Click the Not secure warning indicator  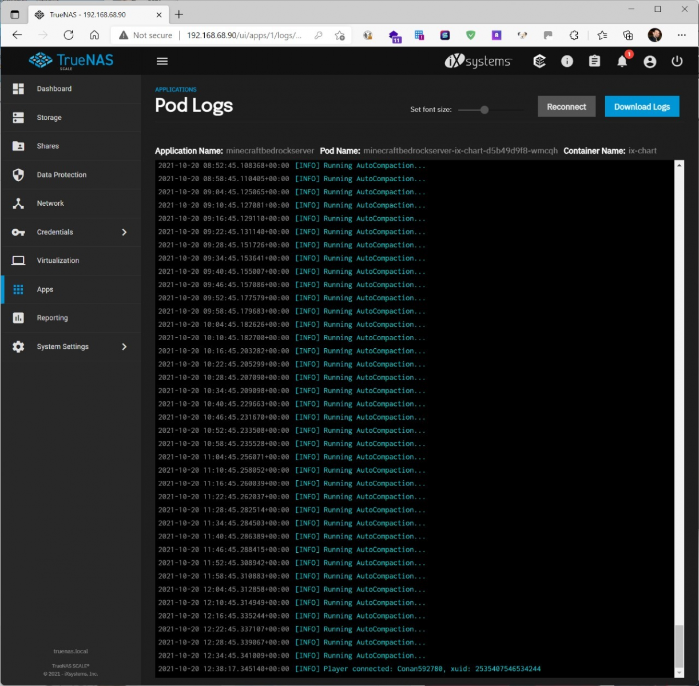click(145, 35)
